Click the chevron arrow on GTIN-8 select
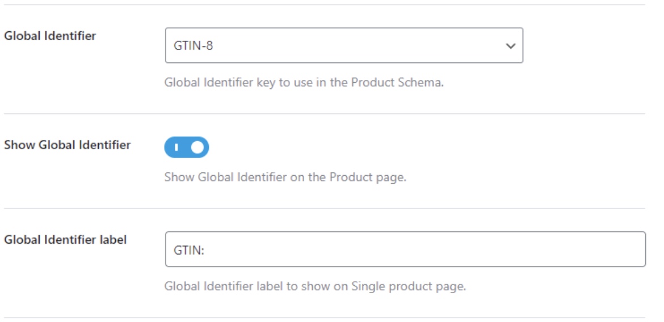 [510, 46]
